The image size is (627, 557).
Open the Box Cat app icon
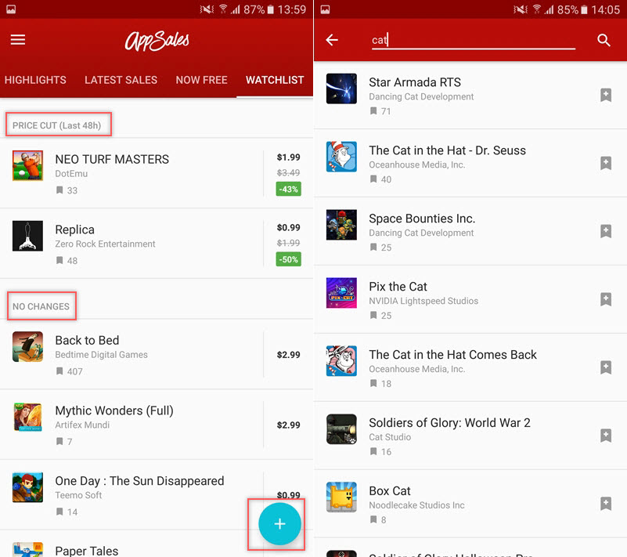[341, 497]
